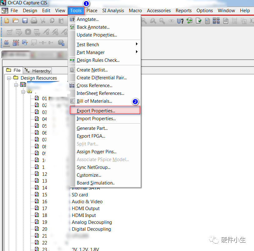The height and width of the screenshot is (251, 254).
Task: Click the Open folder toolbar icon
Action: (16, 21)
